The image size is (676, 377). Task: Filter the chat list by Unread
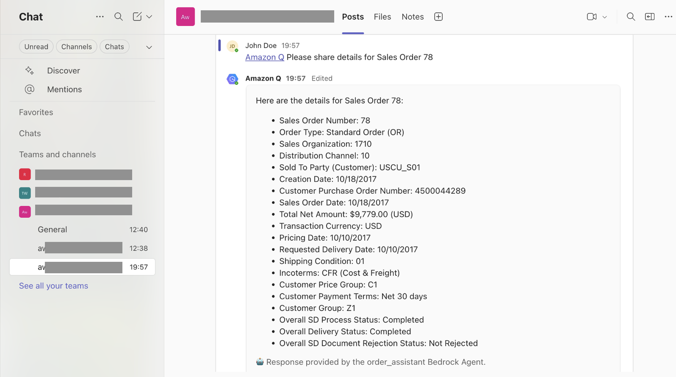(36, 47)
